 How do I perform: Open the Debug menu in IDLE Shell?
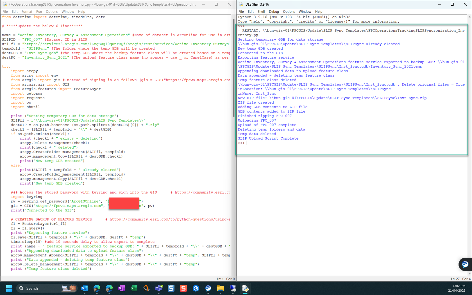(274, 12)
